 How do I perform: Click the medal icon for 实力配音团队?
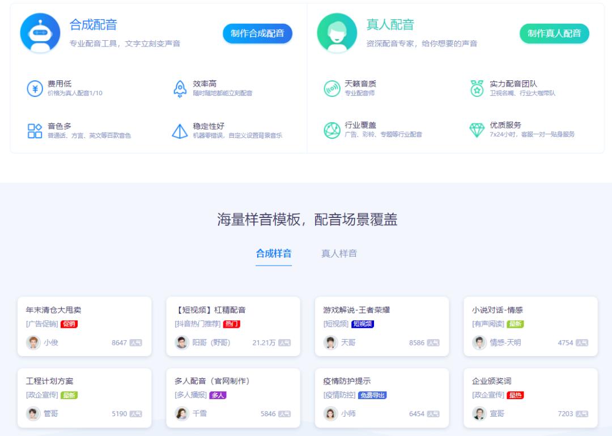[477, 89]
